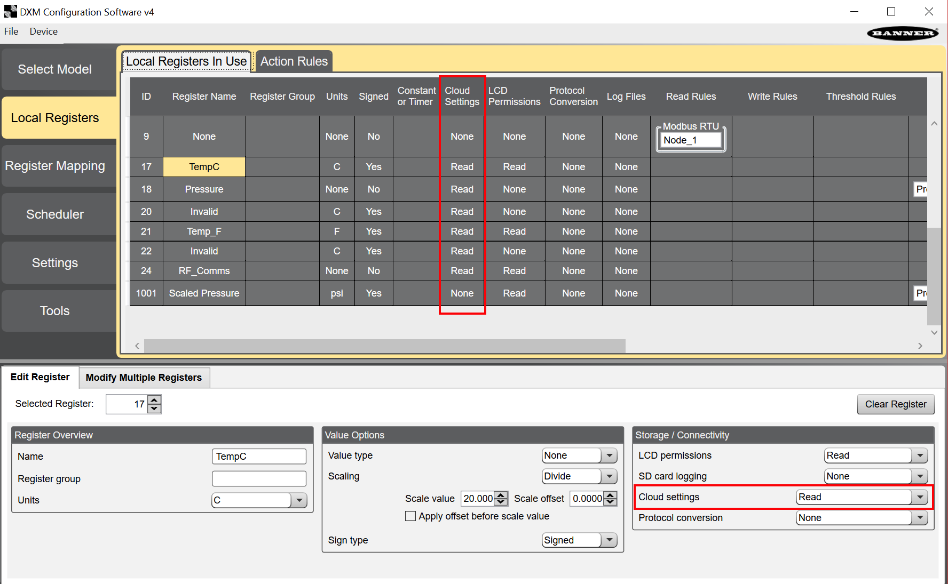Click the Scale value field

click(478, 499)
